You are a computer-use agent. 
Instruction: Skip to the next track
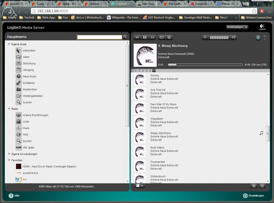[x=152, y=37]
